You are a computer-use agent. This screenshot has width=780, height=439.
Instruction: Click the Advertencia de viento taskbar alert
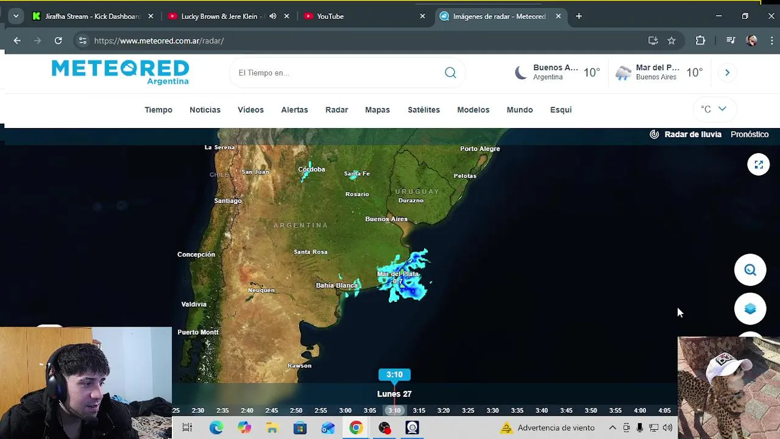pyautogui.click(x=547, y=428)
